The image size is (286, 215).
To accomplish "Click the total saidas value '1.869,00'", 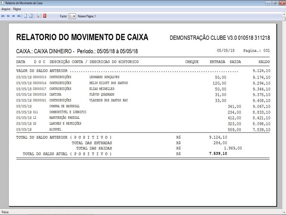I will coord(233,148).
